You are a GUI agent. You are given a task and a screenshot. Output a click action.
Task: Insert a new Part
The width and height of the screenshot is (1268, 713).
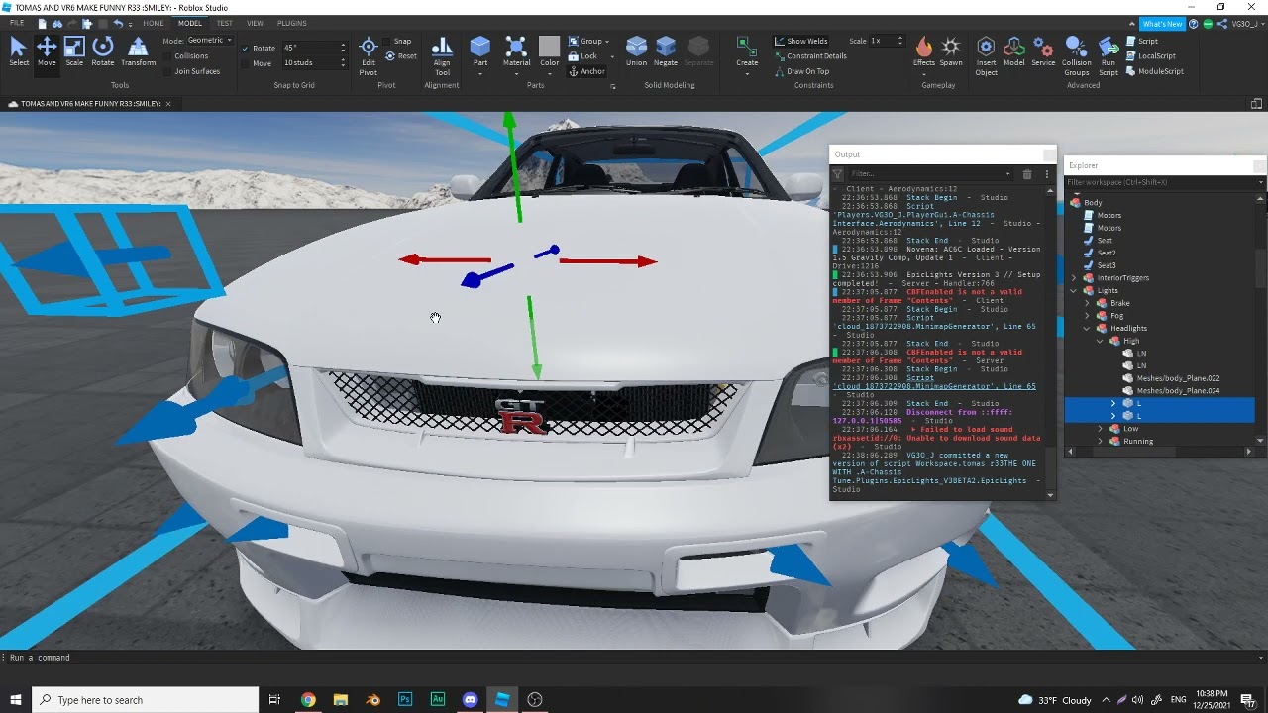[x=480, y=51]
